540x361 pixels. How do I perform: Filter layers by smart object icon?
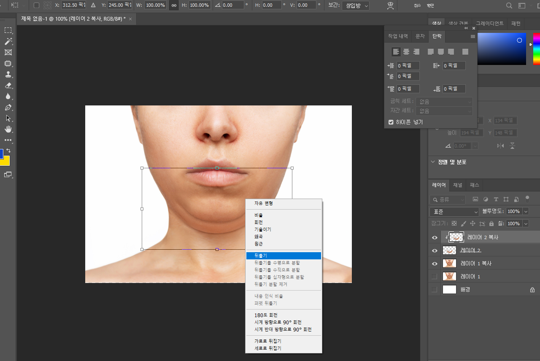516,199
